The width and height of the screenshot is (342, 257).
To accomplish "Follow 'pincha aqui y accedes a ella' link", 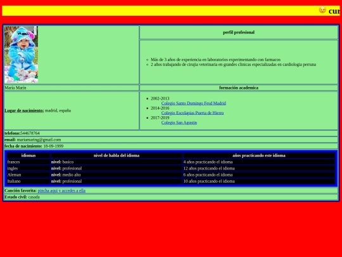I will [x=61, y=190].
